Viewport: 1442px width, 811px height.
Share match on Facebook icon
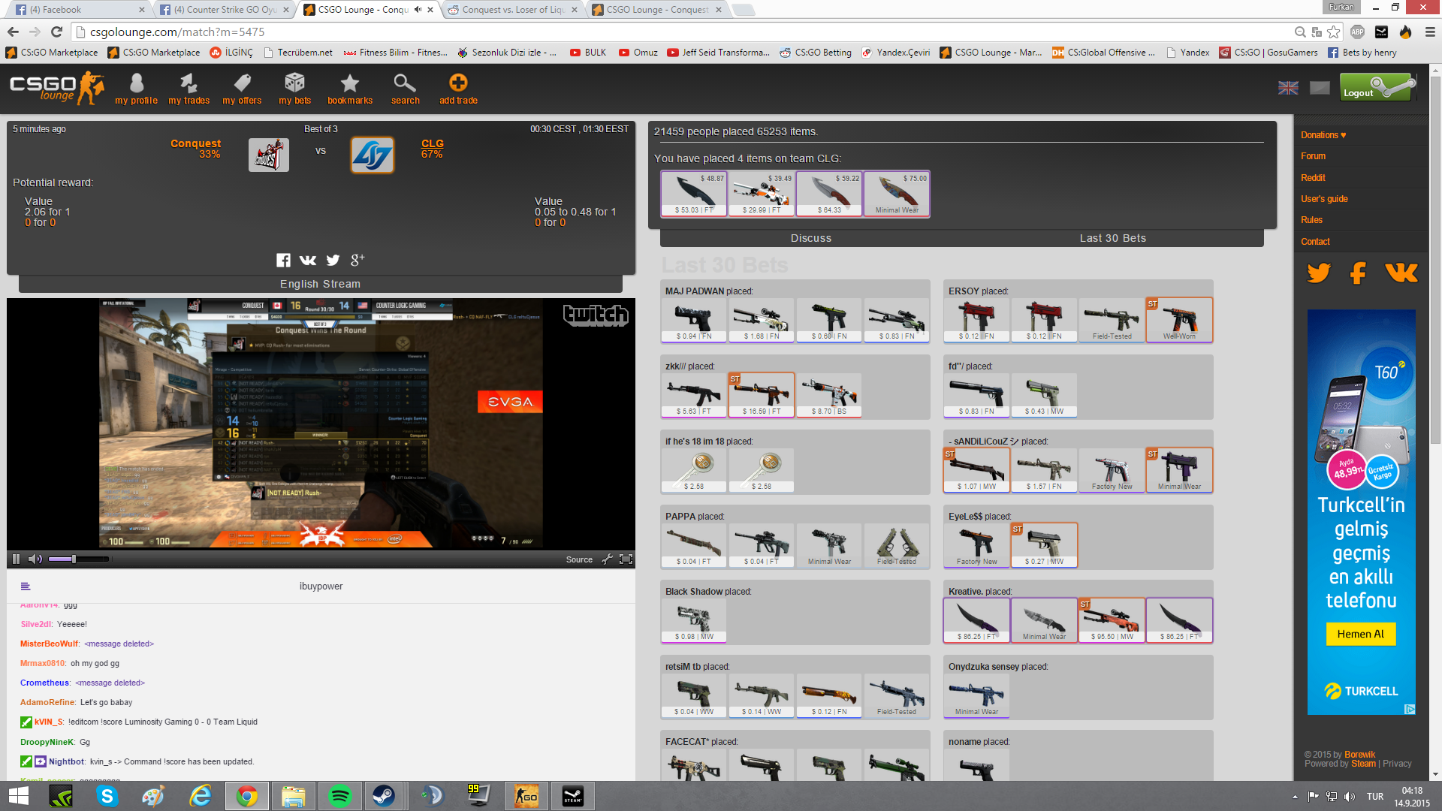[283, 260]
